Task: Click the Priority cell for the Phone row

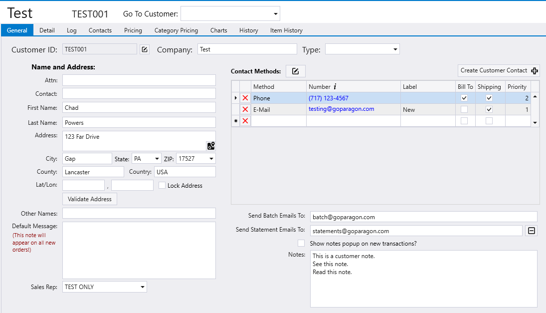Action: tap(518, 98)
